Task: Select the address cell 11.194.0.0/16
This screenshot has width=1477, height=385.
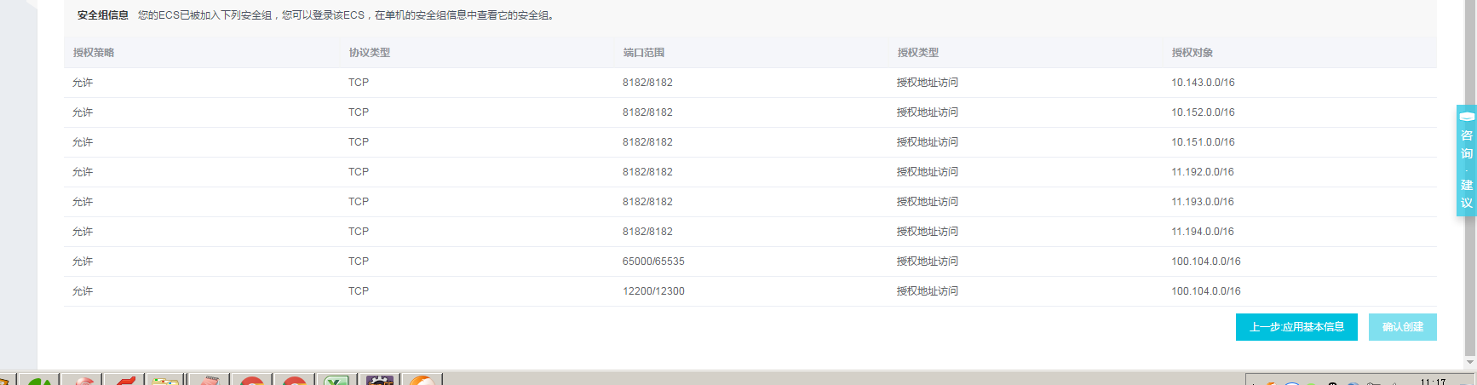Action: pyautogui.click(x=1203, y=232)
